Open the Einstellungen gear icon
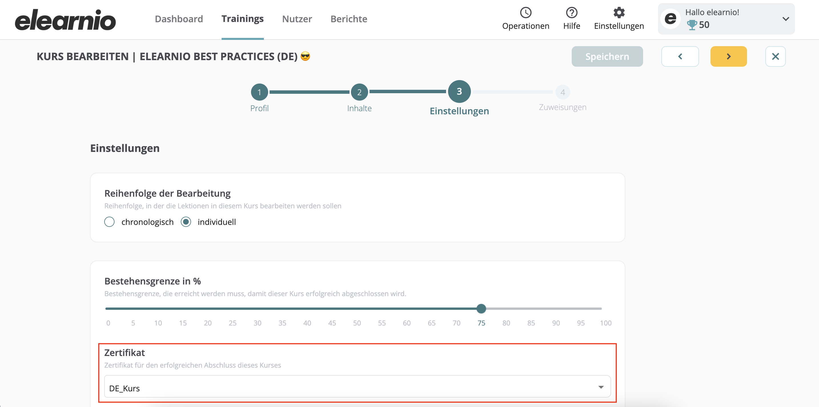The height and width of the screenshot is (407, 819). 619,13
